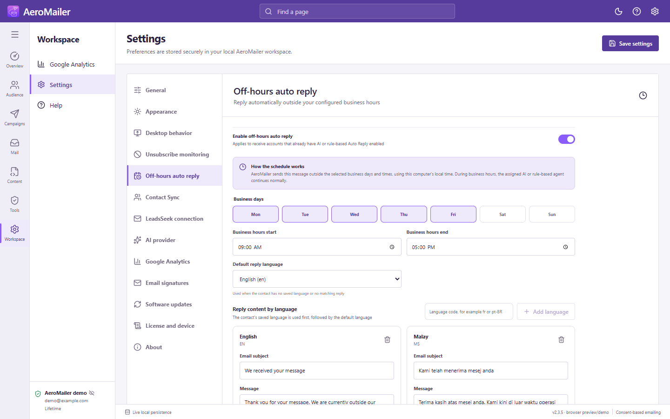The height and width of the screenshot is (419, 670).
Task: Click the AeroMailer logo icon
Action: [13, 11]
